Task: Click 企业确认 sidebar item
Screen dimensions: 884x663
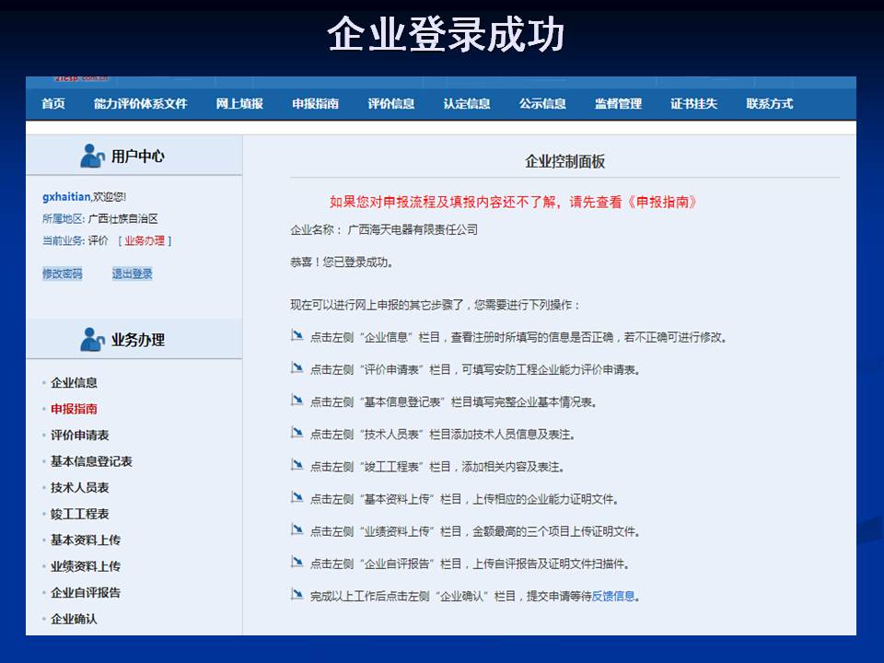Action: click(x=74, y=619)
